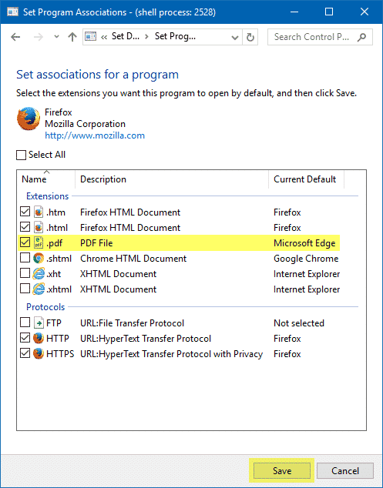Click the FTP protocol icon
383x488 pixels.
[x=39, y=323]
